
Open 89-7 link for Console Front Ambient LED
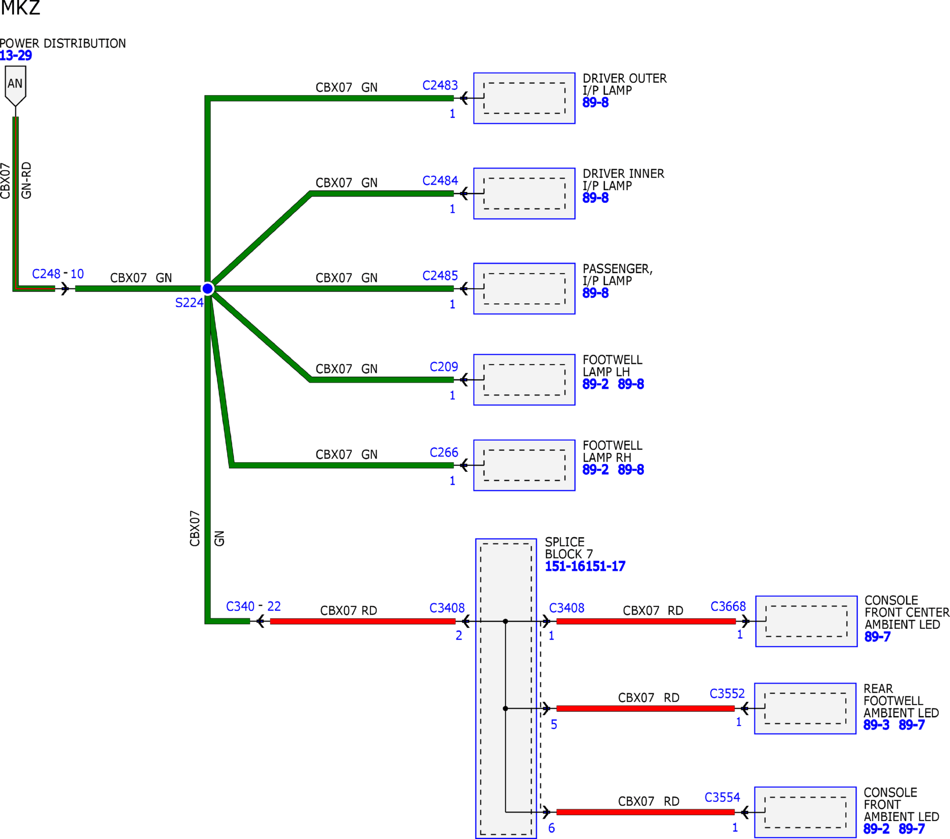tap(912, 829)
